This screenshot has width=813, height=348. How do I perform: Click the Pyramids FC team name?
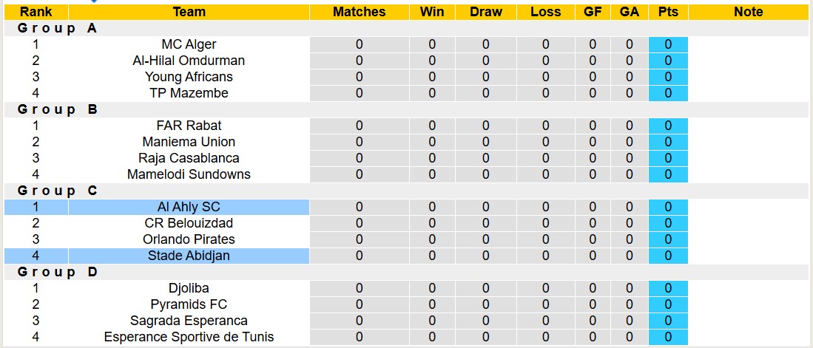[189, 304]
